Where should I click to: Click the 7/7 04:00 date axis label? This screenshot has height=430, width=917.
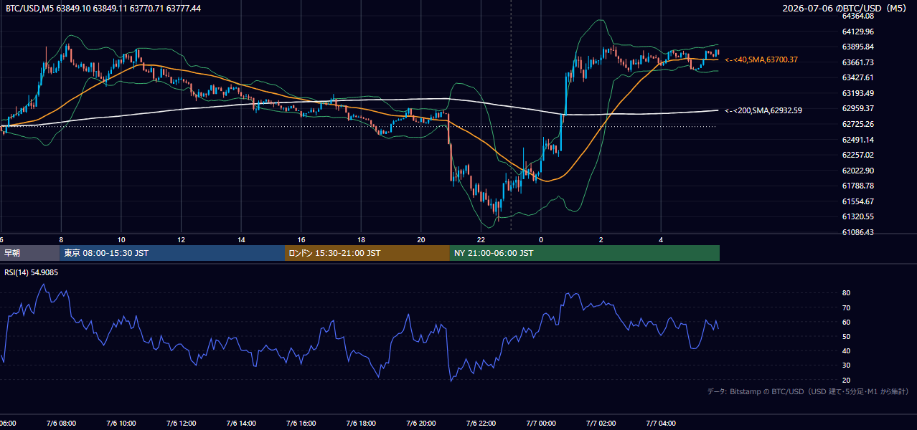662,424
